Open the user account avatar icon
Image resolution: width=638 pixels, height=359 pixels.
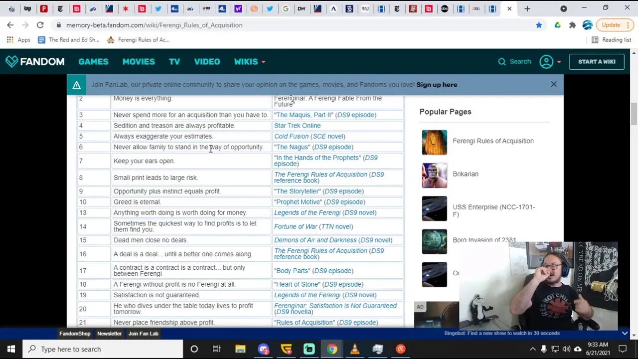546,62
